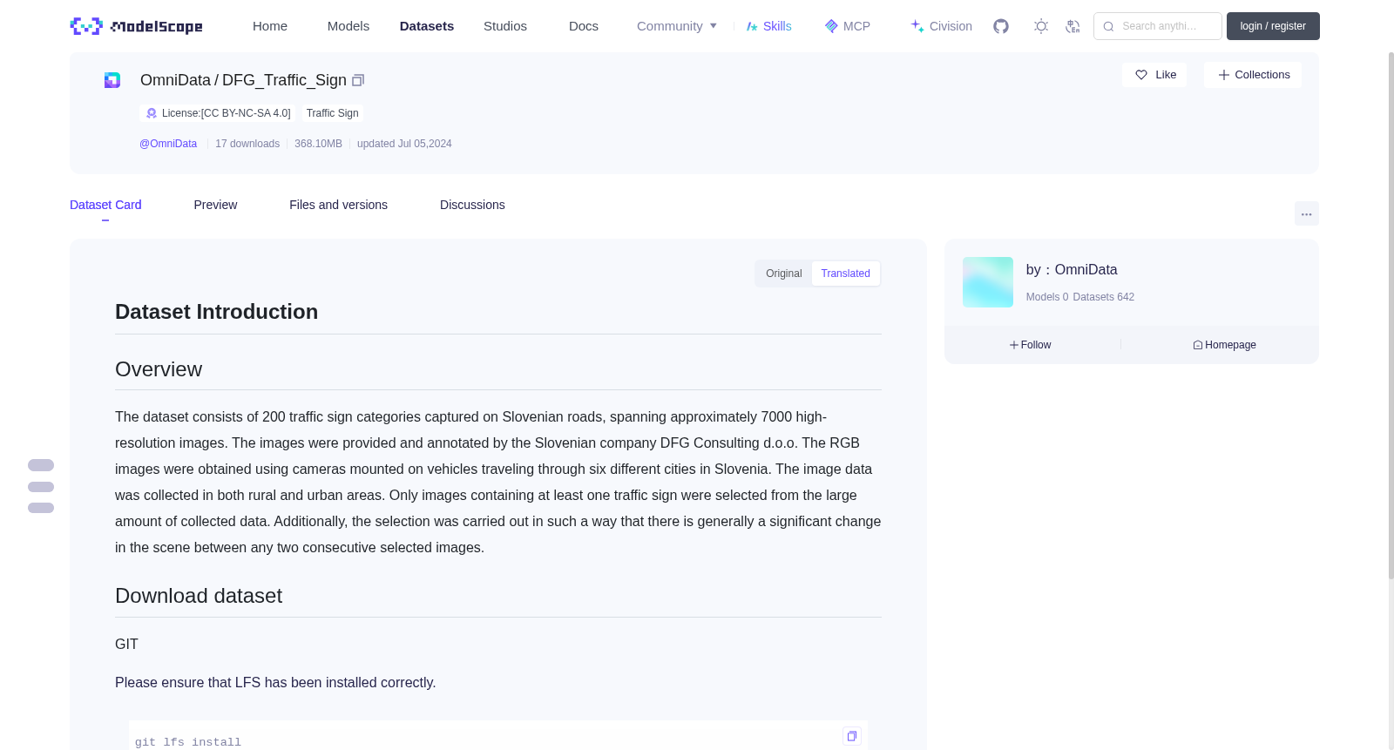The height and width of the screenshot is (750, 1394).
Task: Click the "Dataset Introduction" heading
Action: pos(216,312)
